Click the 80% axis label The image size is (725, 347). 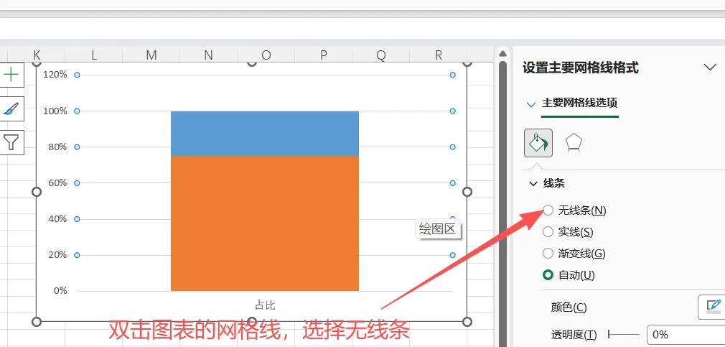click(58, 147)
